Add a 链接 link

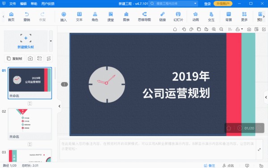[163, 16]
